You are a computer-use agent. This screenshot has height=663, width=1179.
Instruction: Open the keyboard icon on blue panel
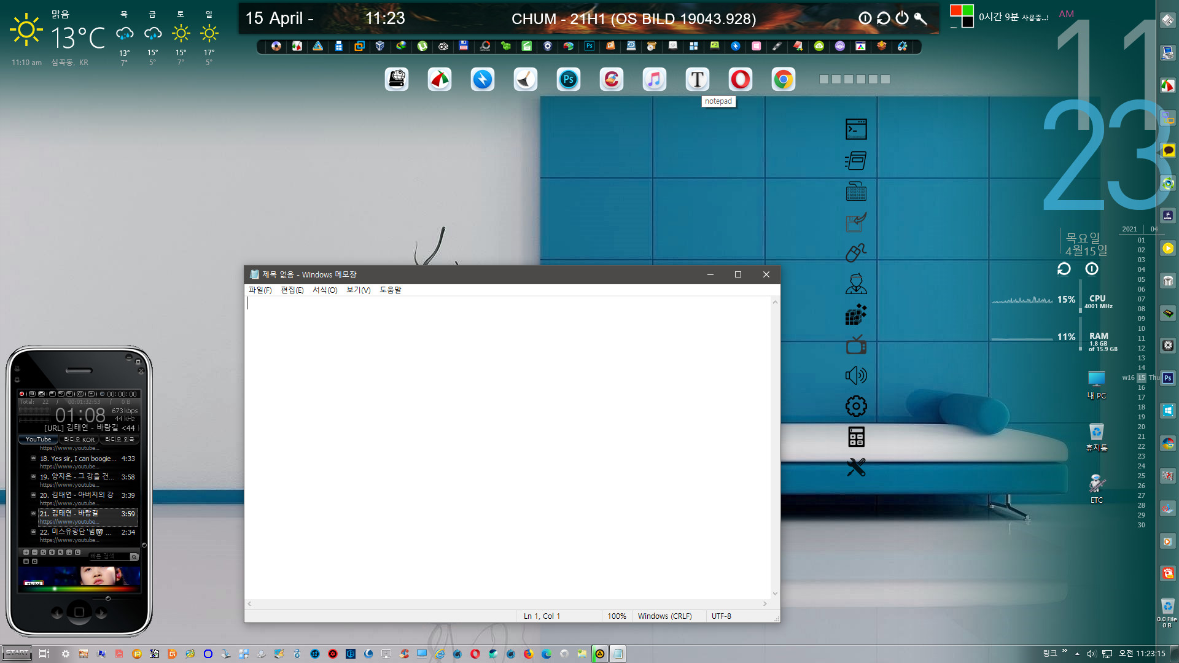pyautogui.click(x=856, y=192)
